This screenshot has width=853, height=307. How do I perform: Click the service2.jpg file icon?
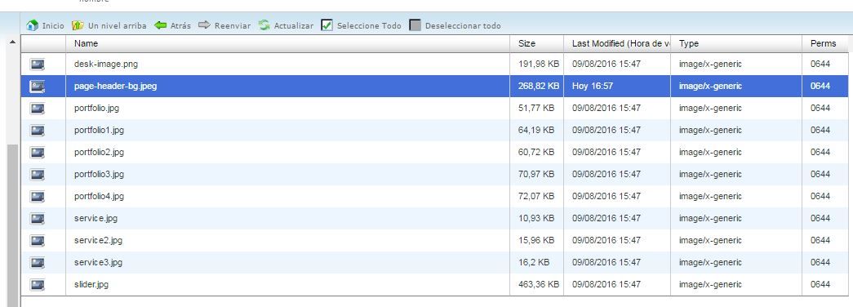(x=38, y=240)
